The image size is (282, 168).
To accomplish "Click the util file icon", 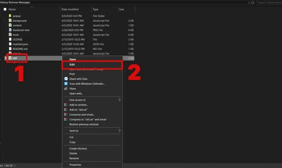I will (x=10, y=58).
